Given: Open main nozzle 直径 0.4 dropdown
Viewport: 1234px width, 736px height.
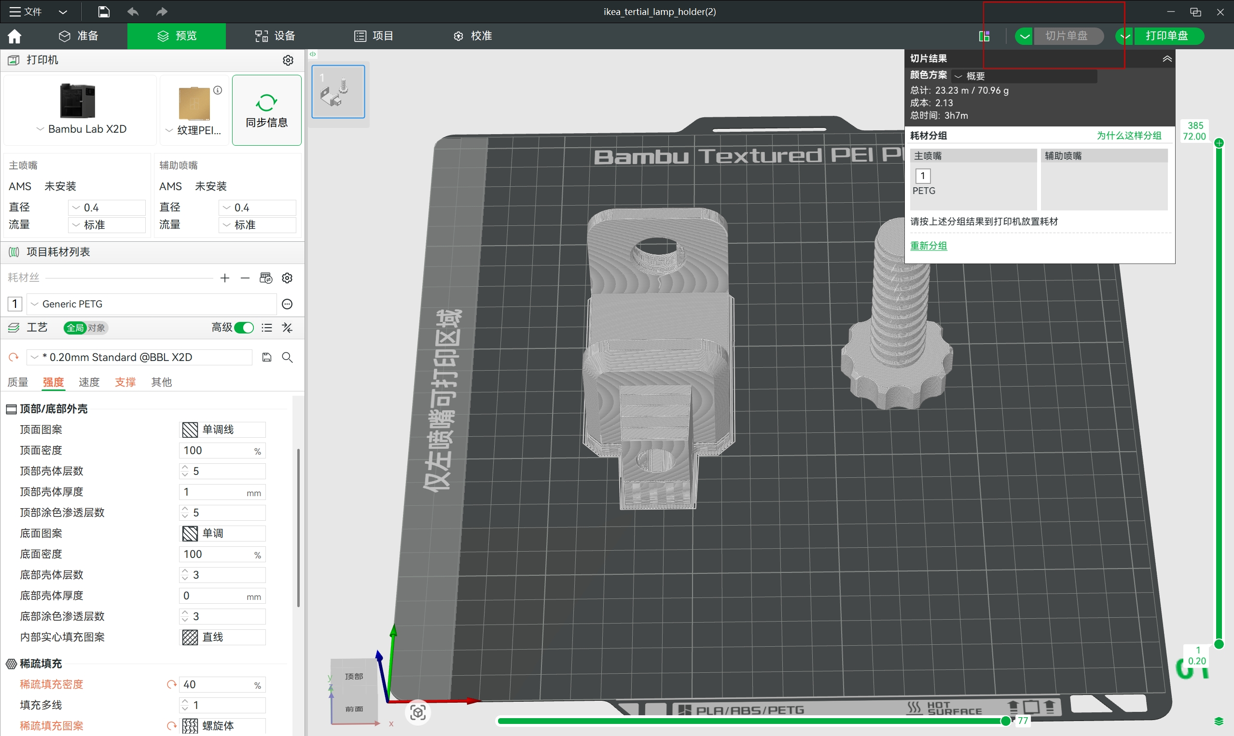Looking at the screenshot, I should tap(107, 208).
